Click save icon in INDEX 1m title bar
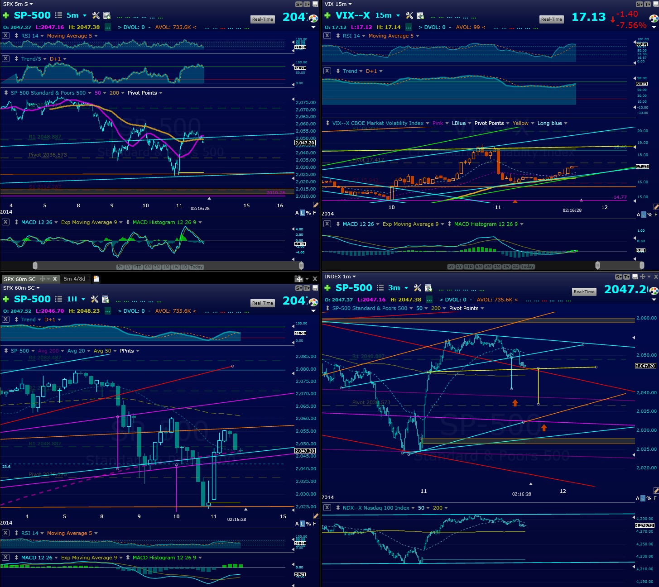Image resolution: width=659 pixels, height=587 pixels. (x=635, y=277)
